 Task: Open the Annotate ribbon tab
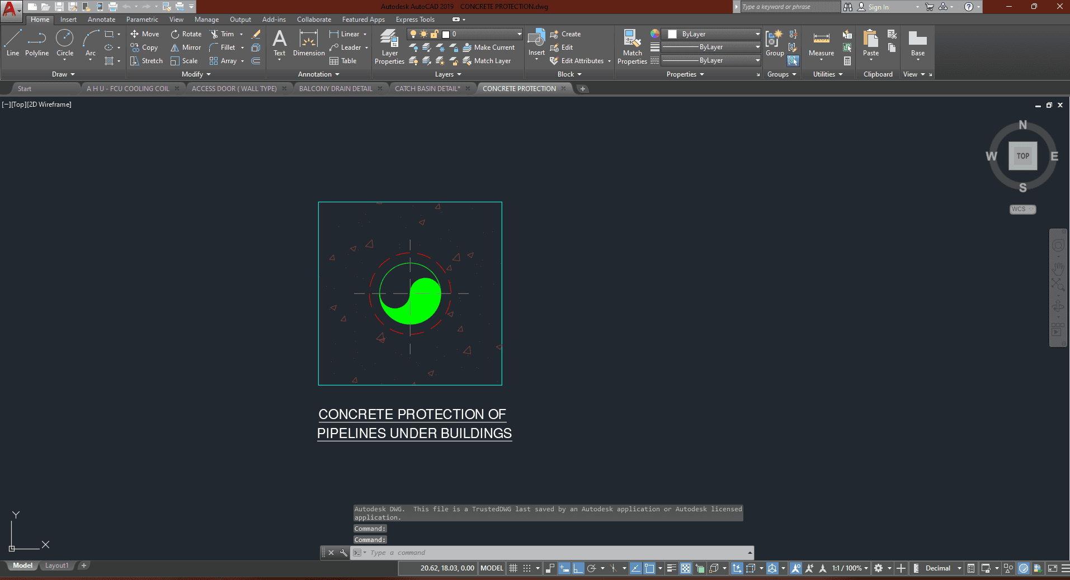(101, 20)
